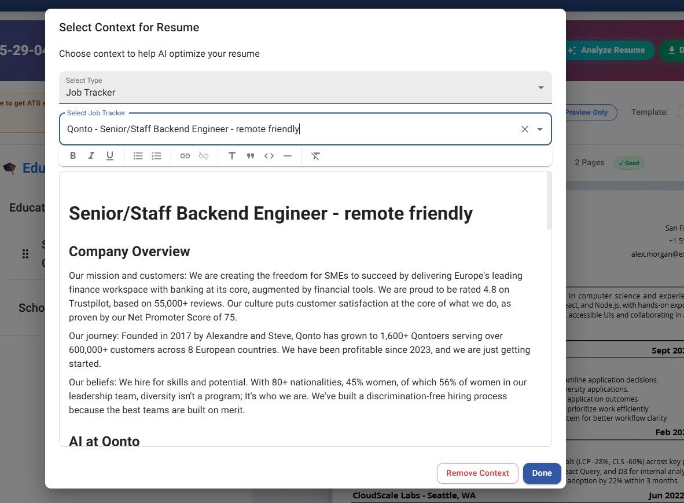
Task: Insert a numbered list
Action: click(157, 155)
